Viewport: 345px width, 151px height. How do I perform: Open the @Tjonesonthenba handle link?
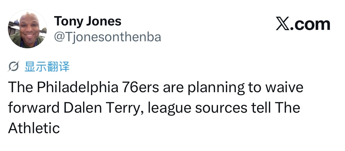coord(108,37)
